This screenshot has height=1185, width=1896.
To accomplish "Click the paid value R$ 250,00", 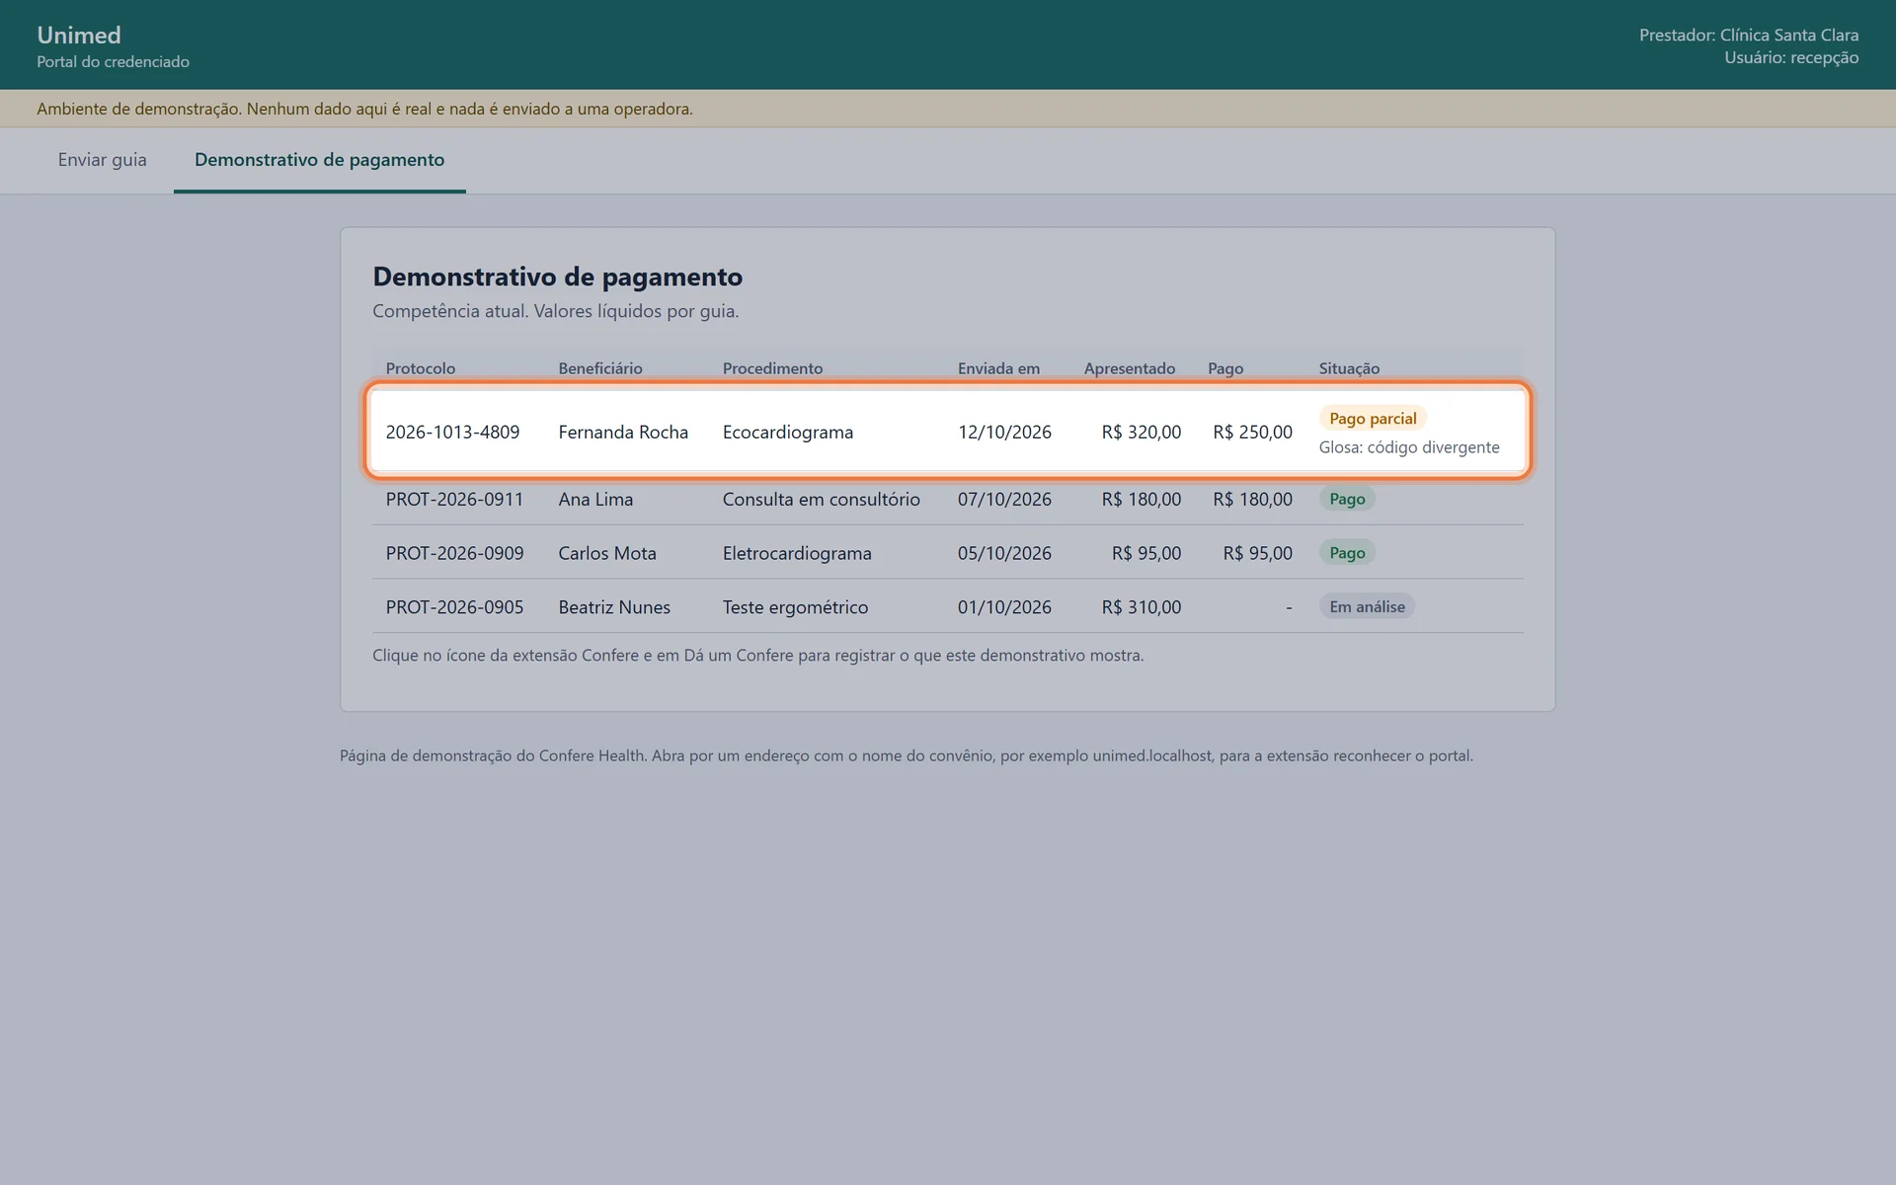I will 1252,432.
